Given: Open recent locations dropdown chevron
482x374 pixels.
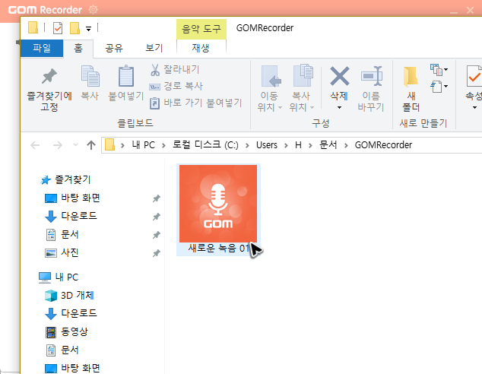Looking at the screenshot, I should coord(75,145).
